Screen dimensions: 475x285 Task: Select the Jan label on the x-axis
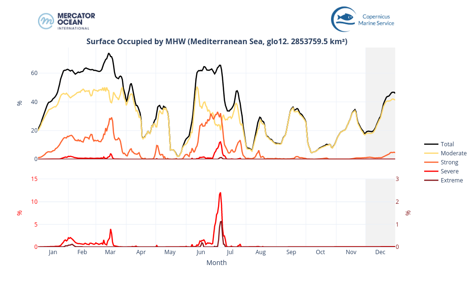(x=52, y=252)
